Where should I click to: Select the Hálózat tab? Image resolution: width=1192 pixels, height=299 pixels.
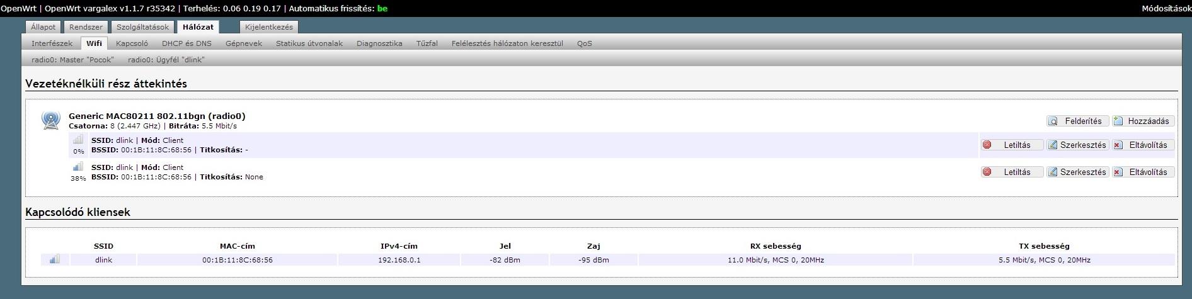coord(198,27)
